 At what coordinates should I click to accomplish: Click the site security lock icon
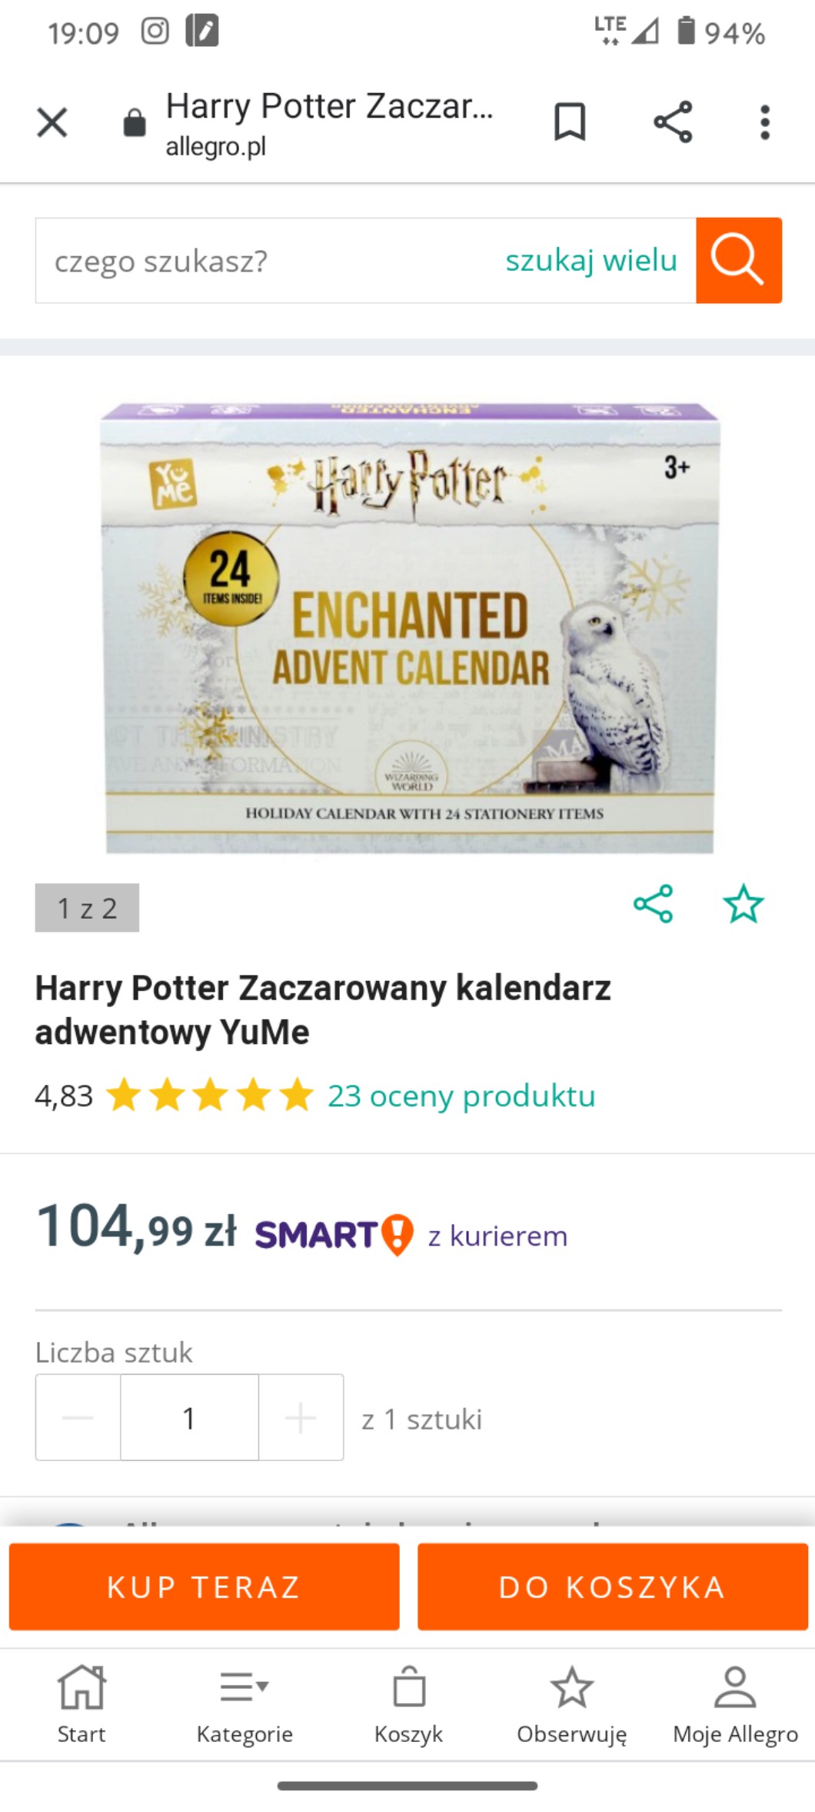pyautogui.click(x=135, y=122)
